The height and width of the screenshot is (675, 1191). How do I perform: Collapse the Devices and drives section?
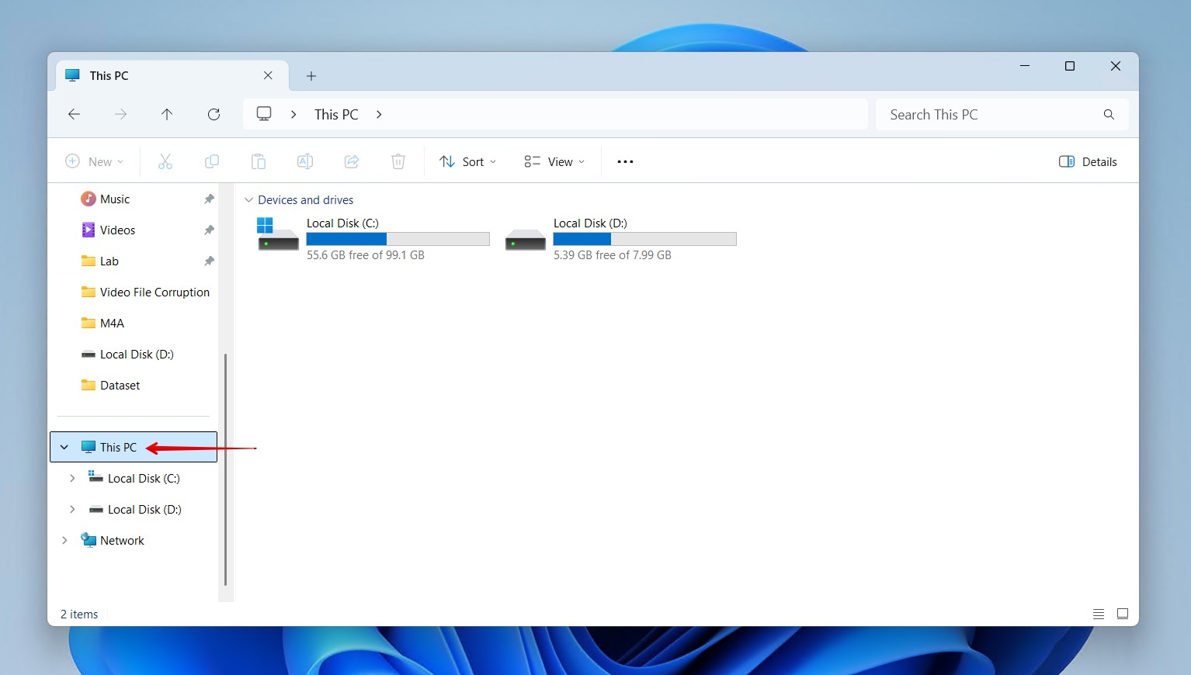tap(248, 199)
